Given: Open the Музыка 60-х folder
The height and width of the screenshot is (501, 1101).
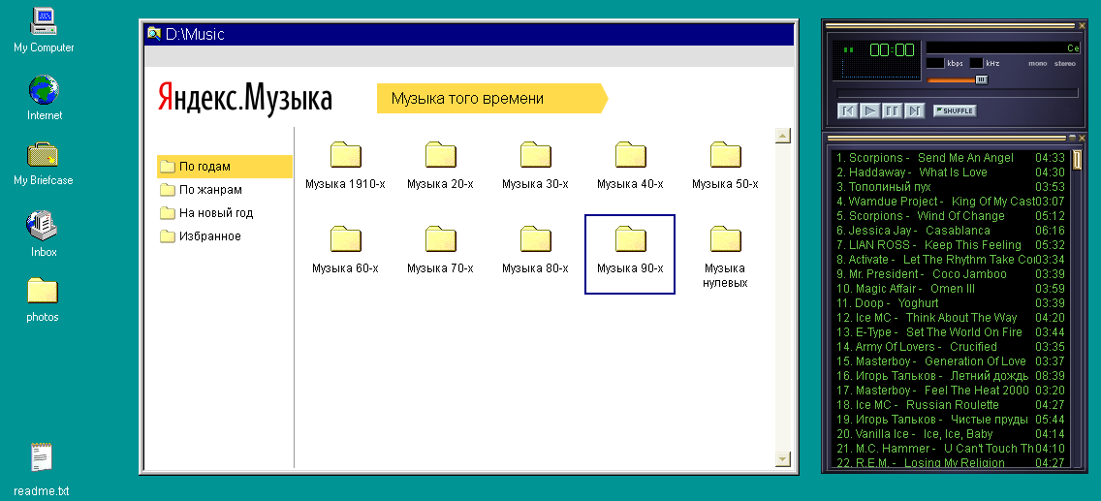Looking at the screenshot, I should pyautogui.click(x=345, y=249).
